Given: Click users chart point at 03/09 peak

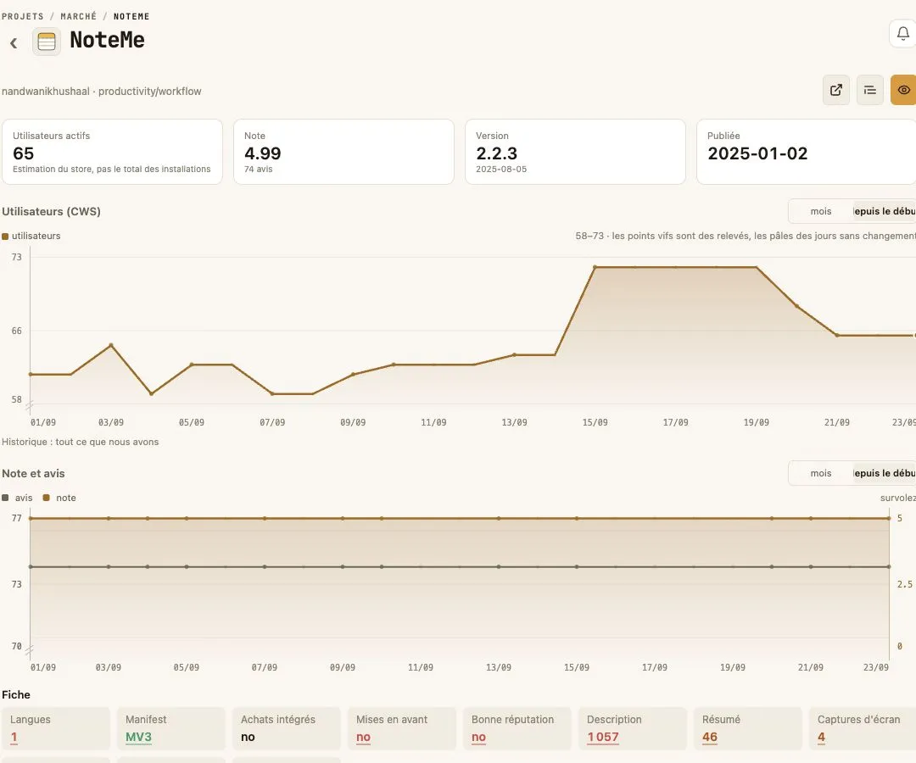Looking at the screenshot, I should point(111,345).
